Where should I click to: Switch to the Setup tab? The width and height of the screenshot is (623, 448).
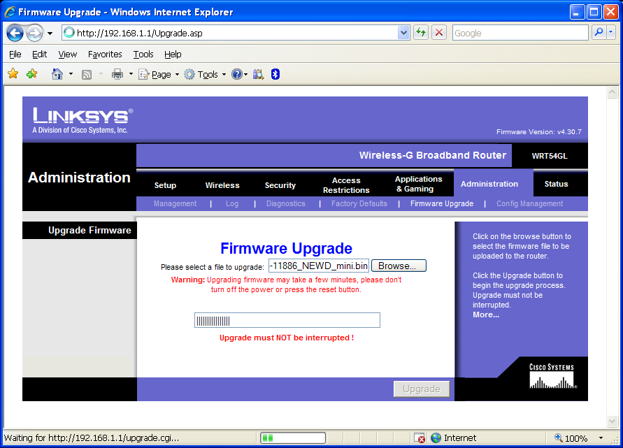[165, 185]
